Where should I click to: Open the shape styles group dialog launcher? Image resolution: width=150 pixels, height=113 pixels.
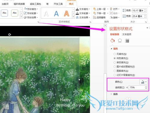38,22
